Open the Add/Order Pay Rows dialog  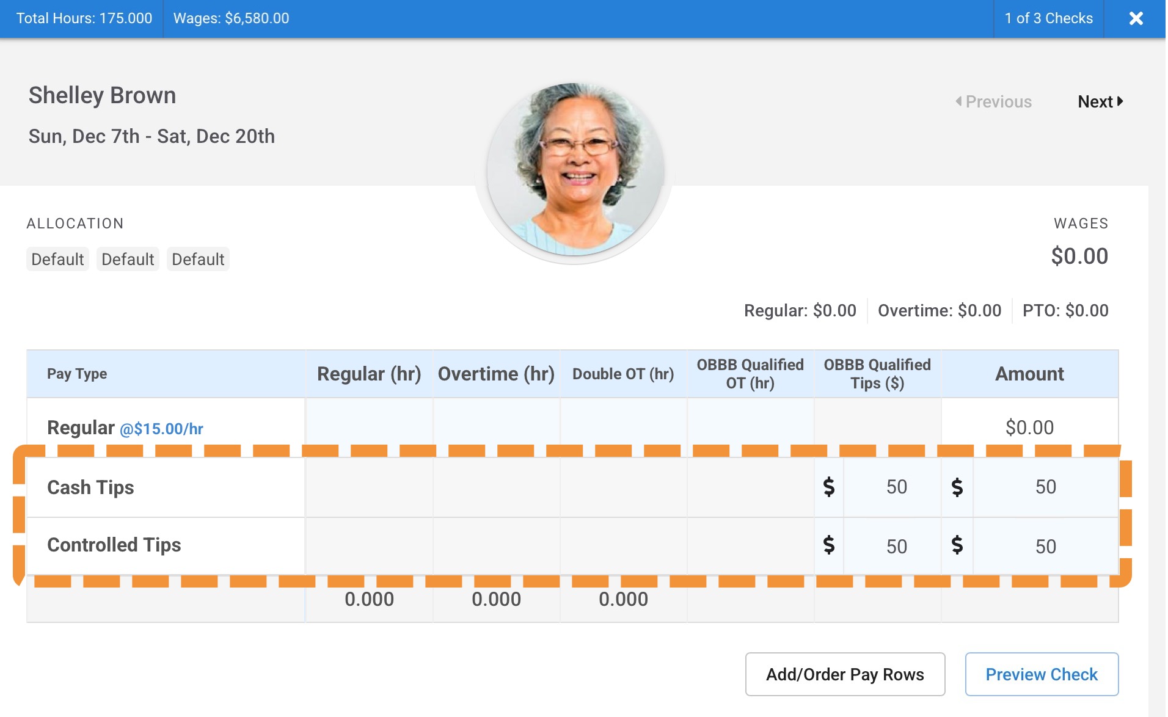coord(845,674)
